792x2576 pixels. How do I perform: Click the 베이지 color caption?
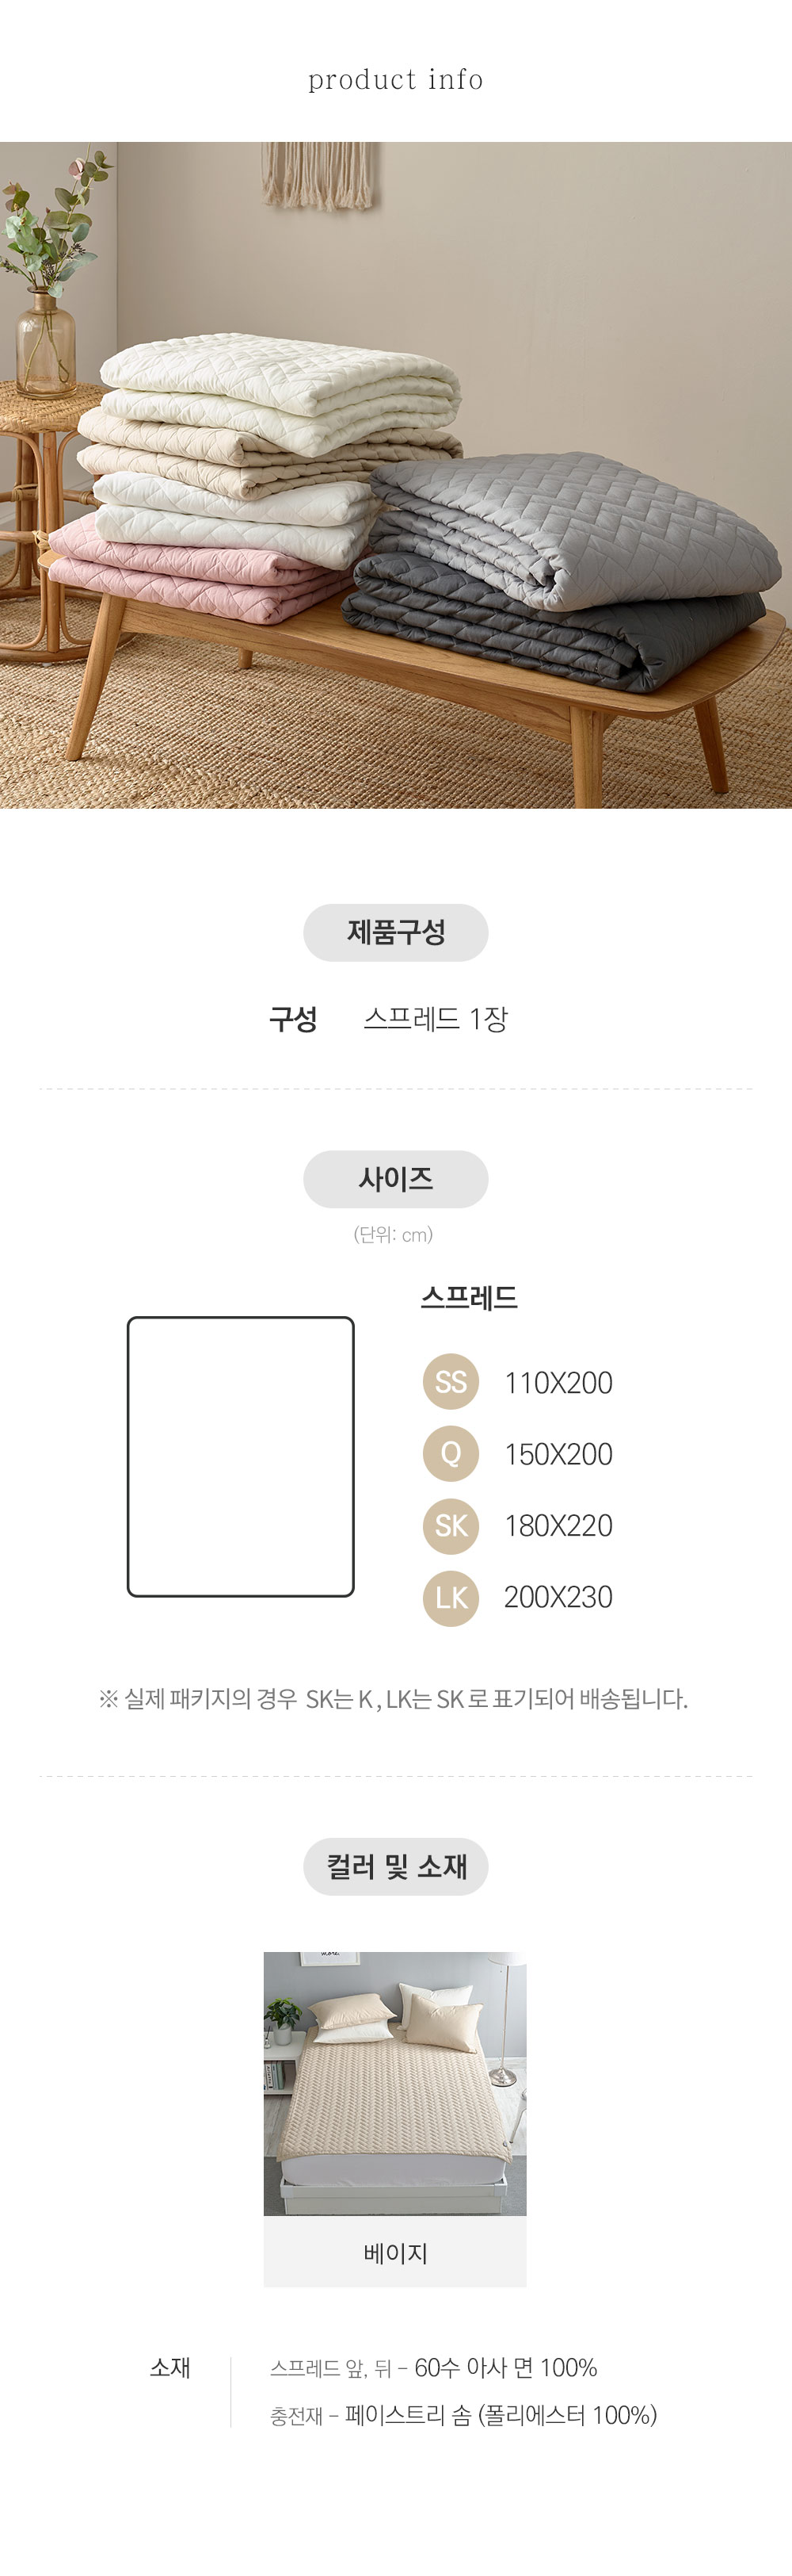(394, 2252)
